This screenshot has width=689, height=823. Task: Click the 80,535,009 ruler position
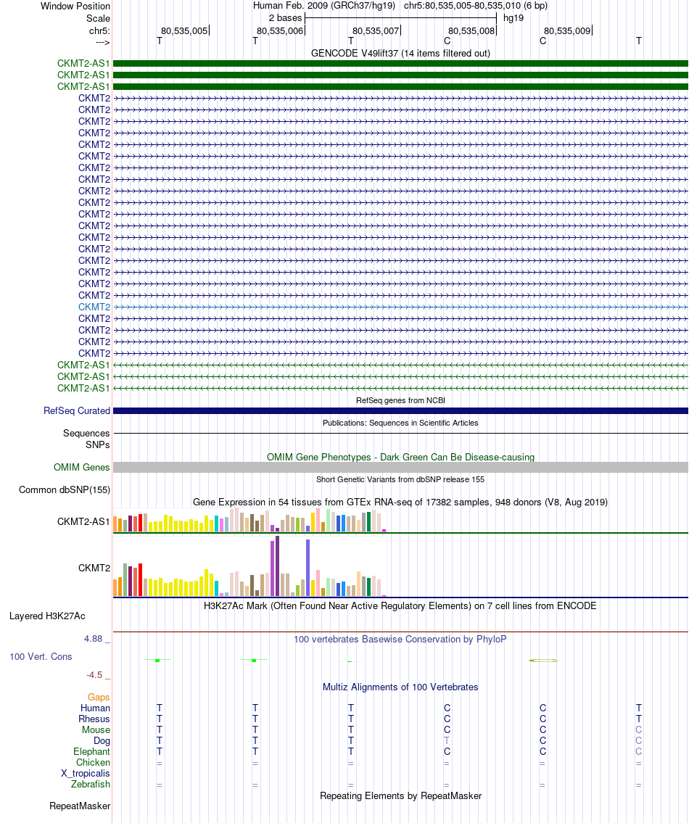(567, 31)
